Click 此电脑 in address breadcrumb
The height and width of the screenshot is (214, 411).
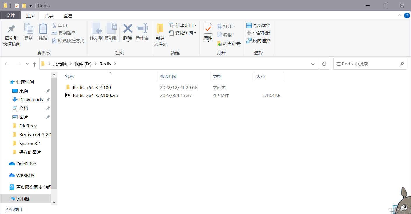[60, 64]
